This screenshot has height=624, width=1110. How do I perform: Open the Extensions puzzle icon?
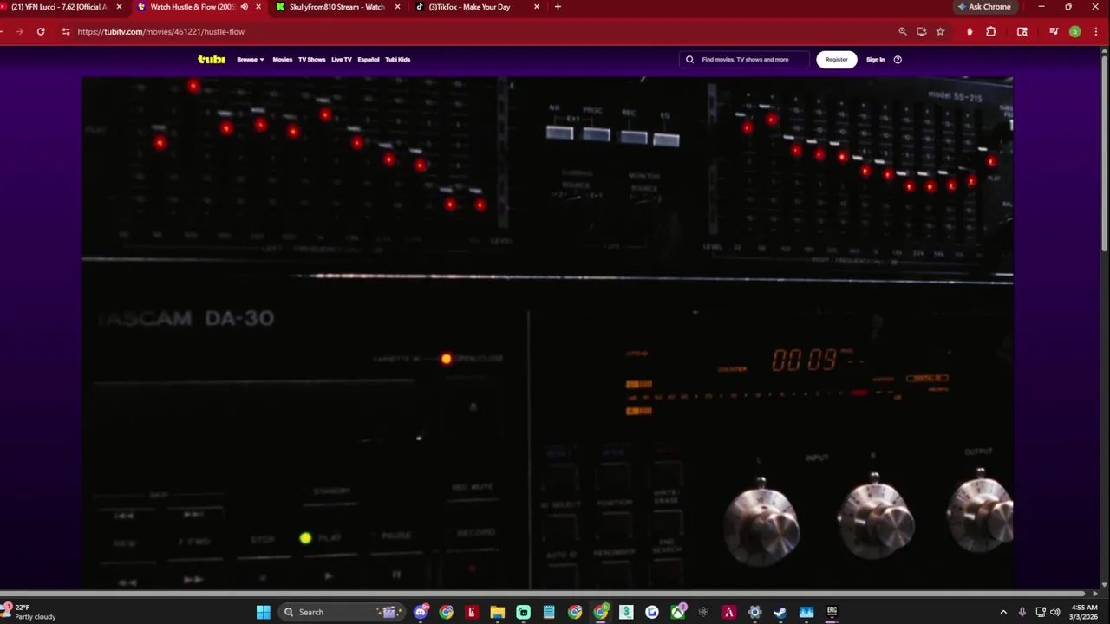click(991, 31)
